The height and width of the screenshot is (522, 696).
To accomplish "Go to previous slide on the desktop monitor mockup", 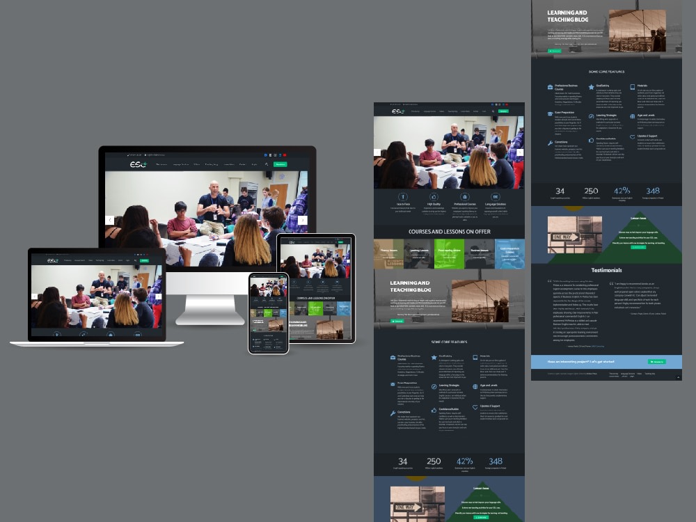I will [x=110, y=220].
